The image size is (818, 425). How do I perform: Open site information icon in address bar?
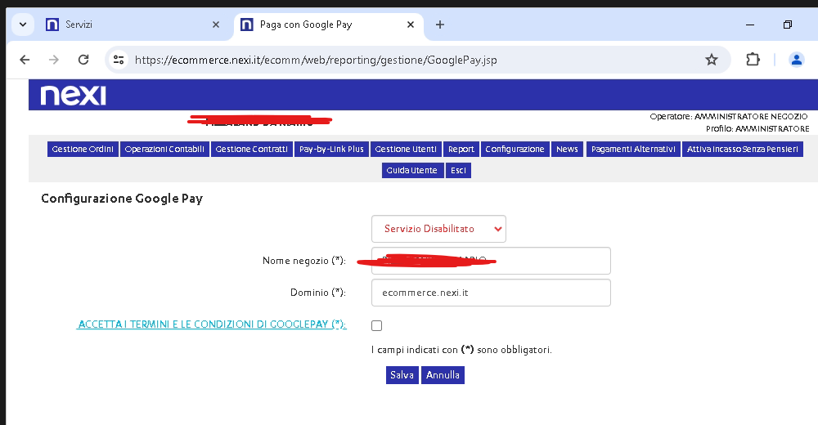119,60
